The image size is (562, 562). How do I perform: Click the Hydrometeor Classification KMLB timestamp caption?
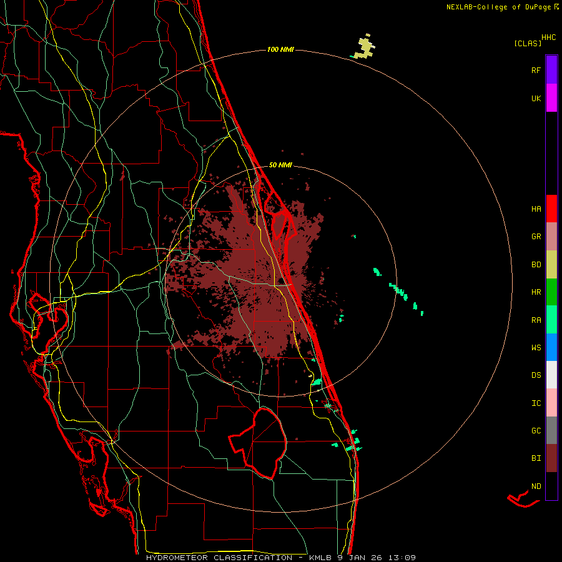point(281,558)
